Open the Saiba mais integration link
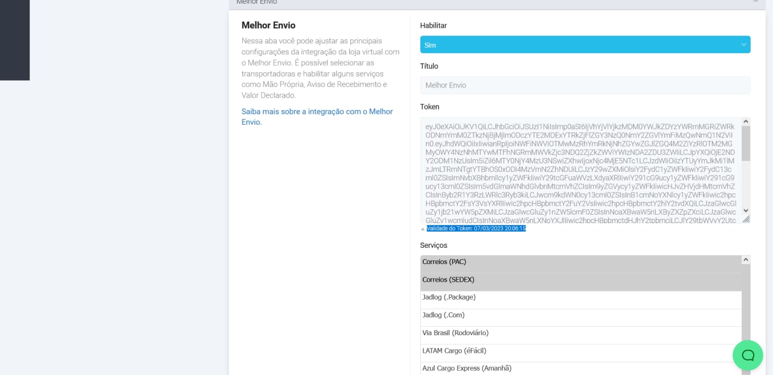 pyautogui.click(x=317, y=116)
